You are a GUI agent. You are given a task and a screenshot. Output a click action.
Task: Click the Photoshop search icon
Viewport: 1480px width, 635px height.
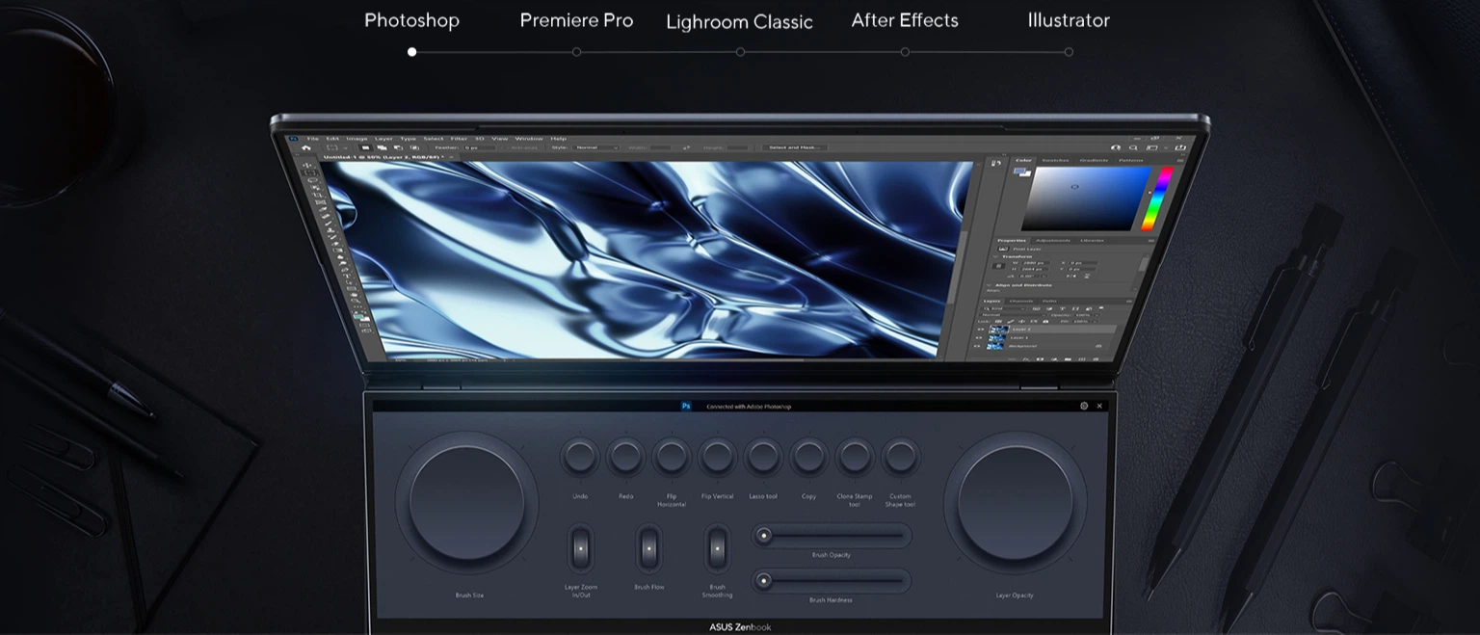tap(1133, 147)
